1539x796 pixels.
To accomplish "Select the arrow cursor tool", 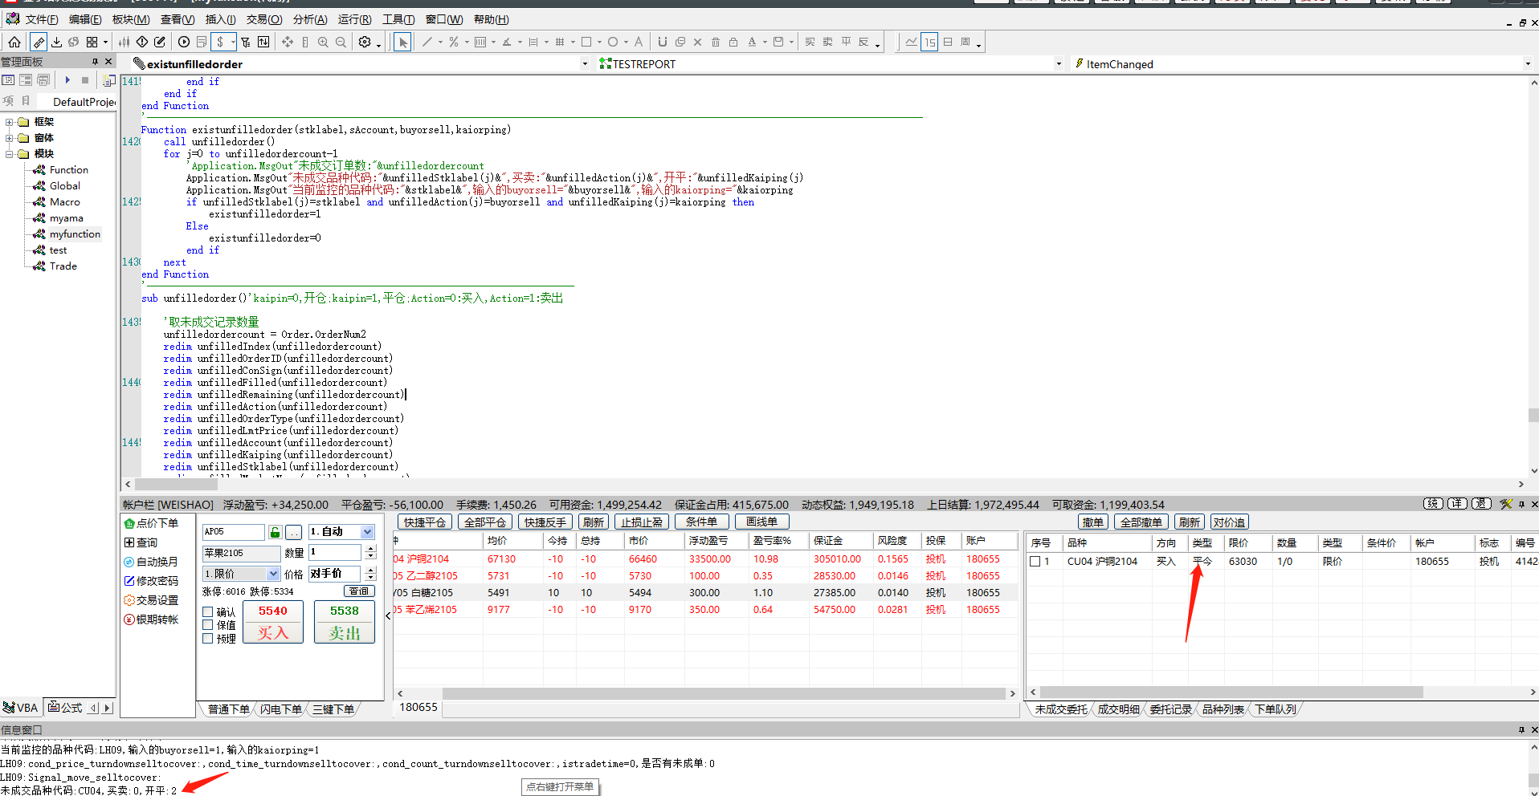I will (x=402, y=42).
